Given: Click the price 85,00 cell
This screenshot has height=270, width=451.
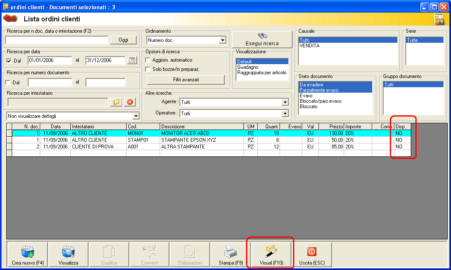Looking at the screenshot, I should click(x=332, y=146).
